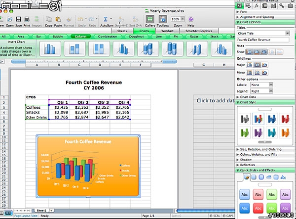The width and height of the screenshot is (296, 219).
Task: Select the Doughnut chart category
Action: pos(136,36)
